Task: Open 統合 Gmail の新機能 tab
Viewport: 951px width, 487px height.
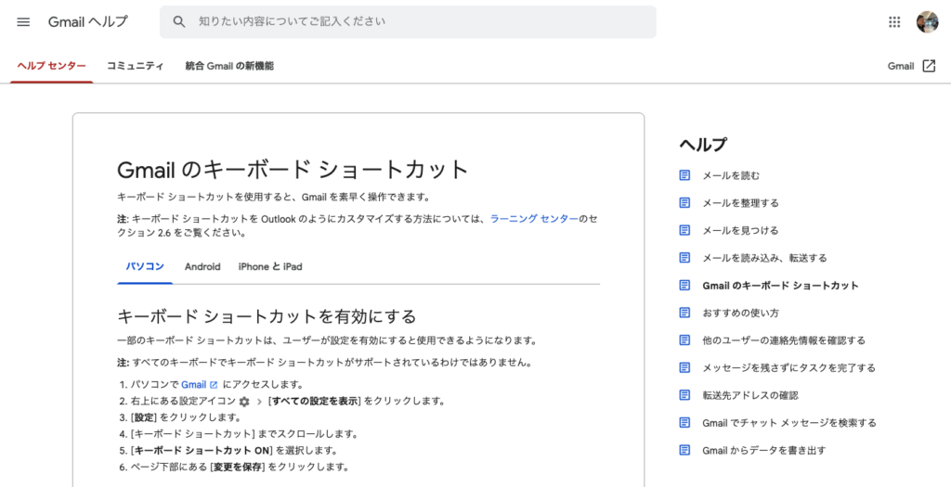Action: tap(229, 66)
